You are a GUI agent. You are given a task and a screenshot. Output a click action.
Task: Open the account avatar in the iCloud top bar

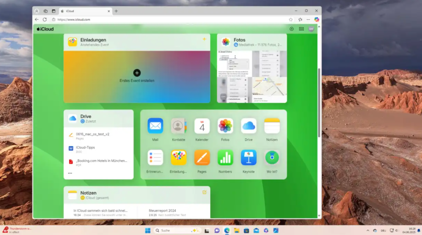[x=311, y=29]
